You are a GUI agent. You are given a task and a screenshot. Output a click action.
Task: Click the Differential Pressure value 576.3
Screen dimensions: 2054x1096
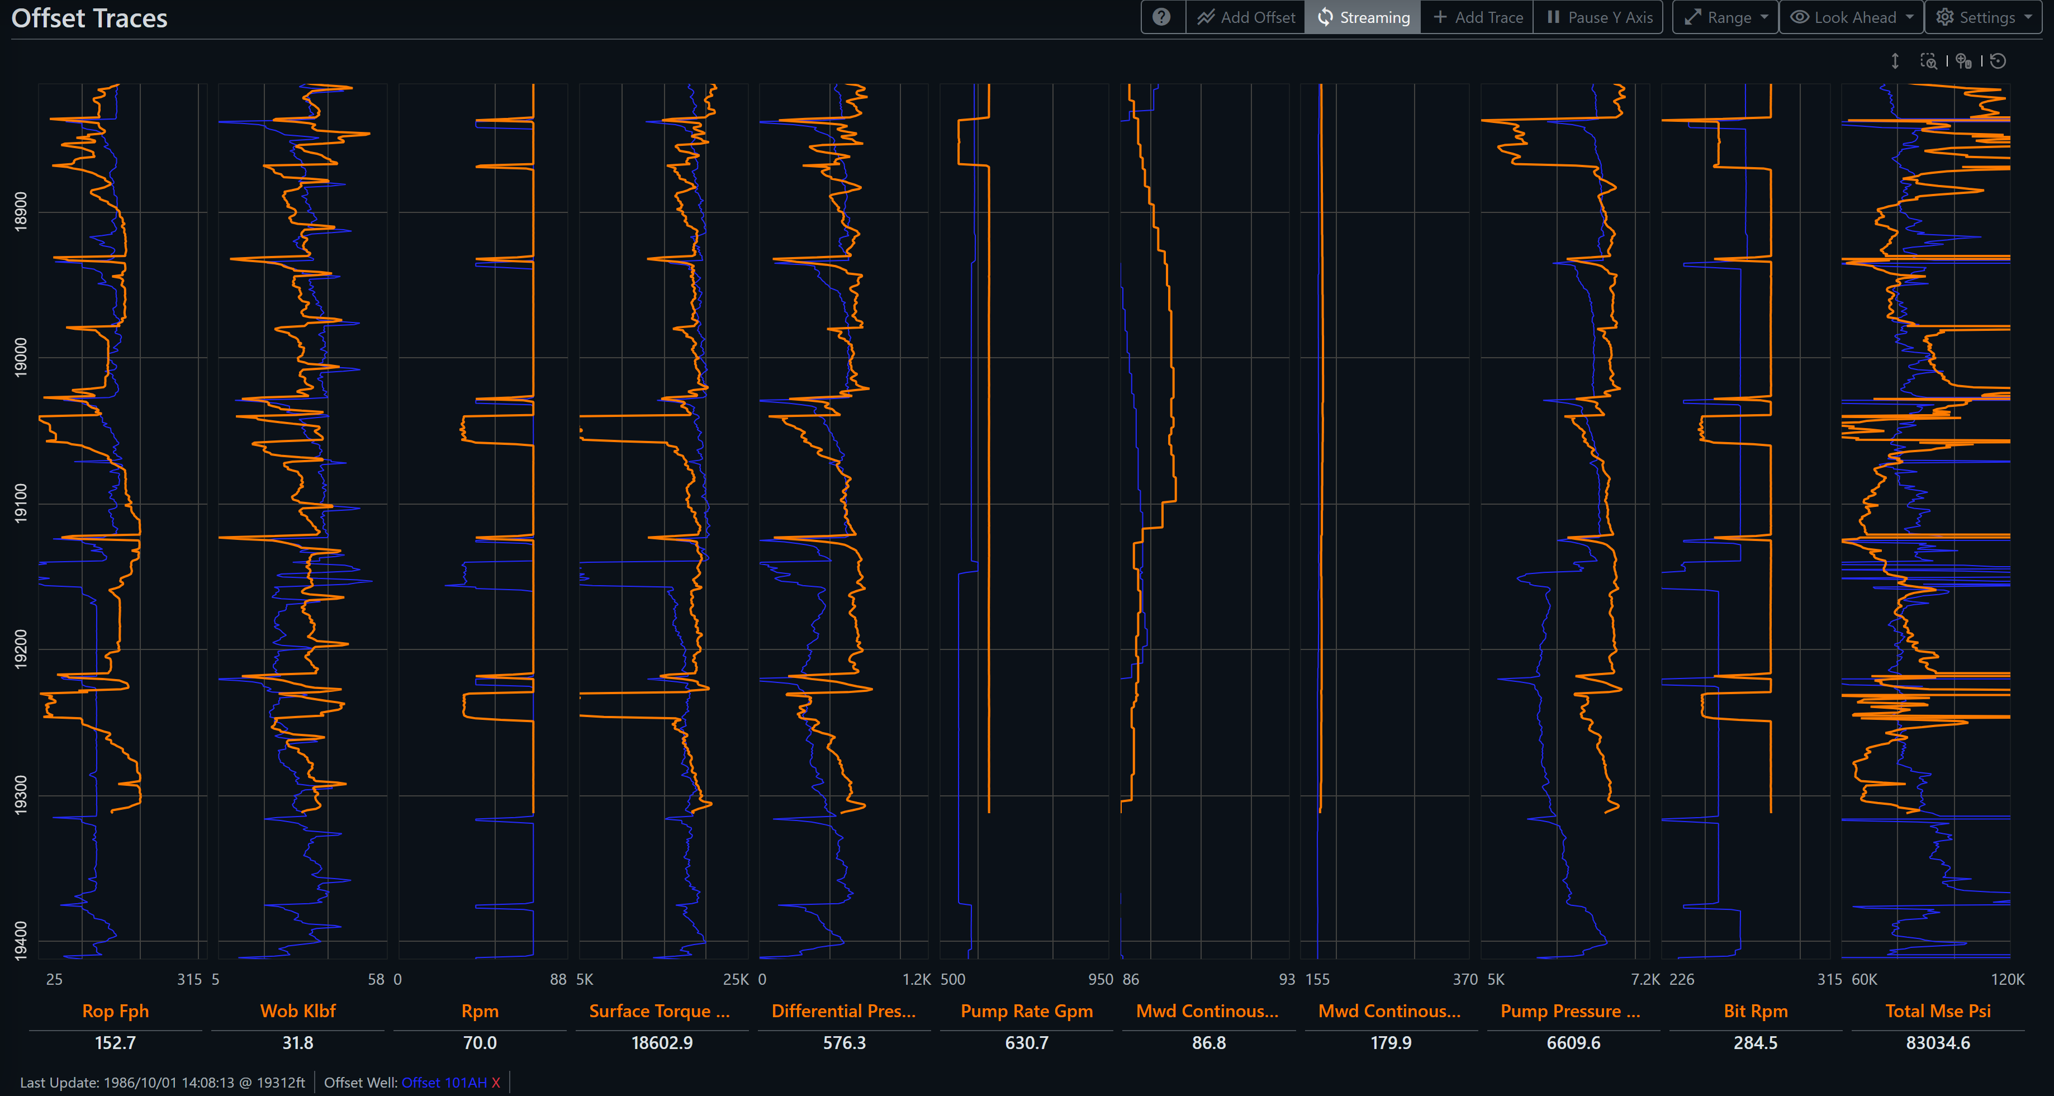(x=845, y=1042)
